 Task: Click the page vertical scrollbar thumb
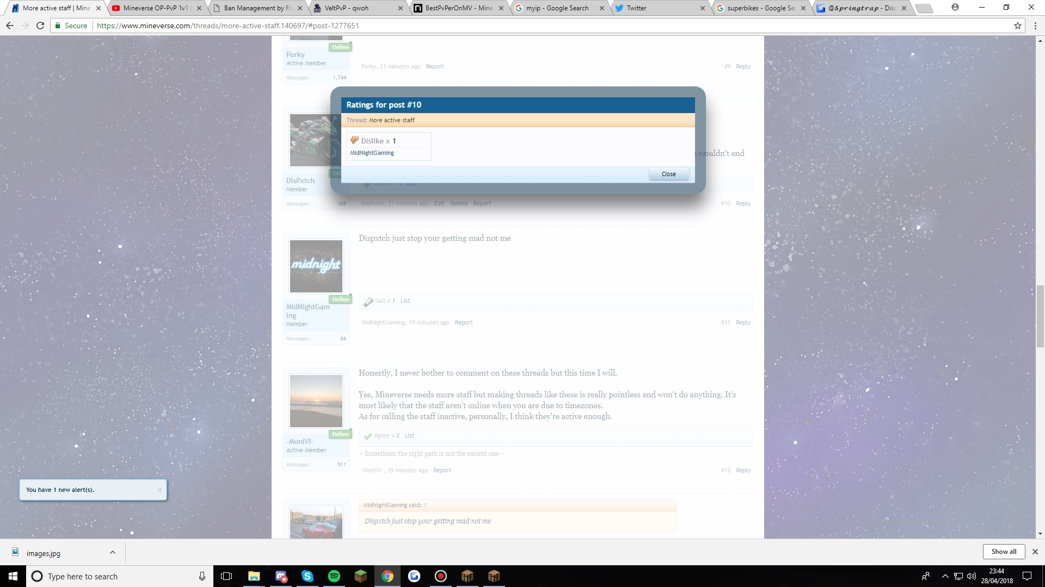(x=1040, y=315)
